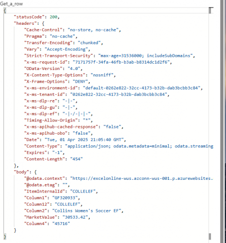The image size is (226, 243).
Task: Click the x-ms-request-id value 7171757f-34fa
Action: pos(121,62)
